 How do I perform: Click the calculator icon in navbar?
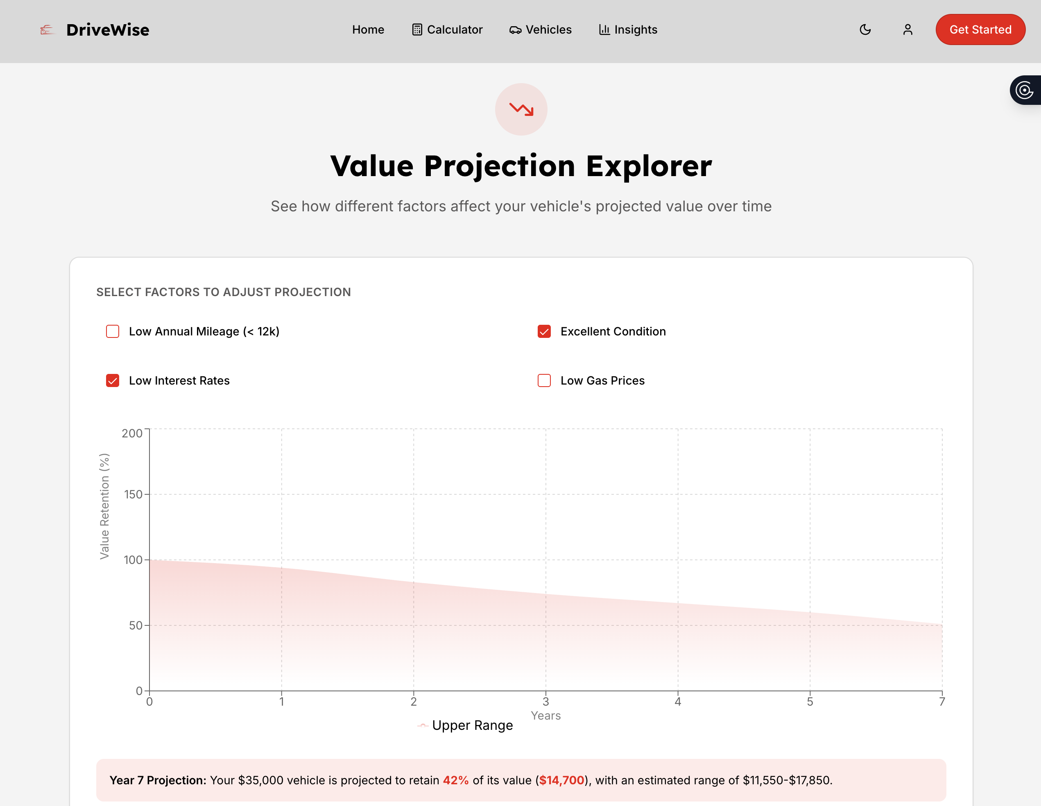pyautogui.click(x=417, y=29)
